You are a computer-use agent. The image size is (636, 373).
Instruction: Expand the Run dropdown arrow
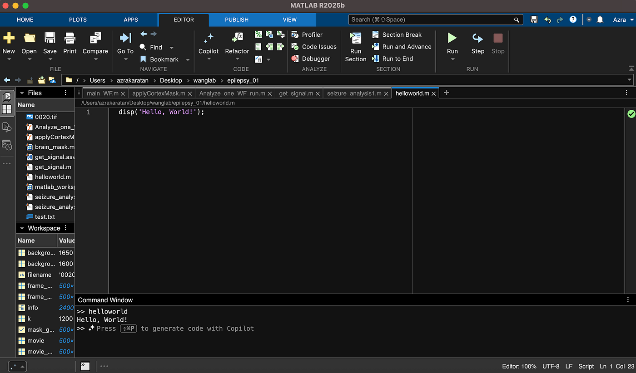[452, 59]
